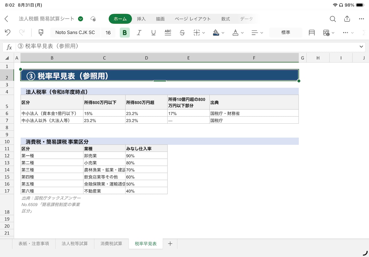Open the ribbon overflow ellipsis

(x=345, y=33)
